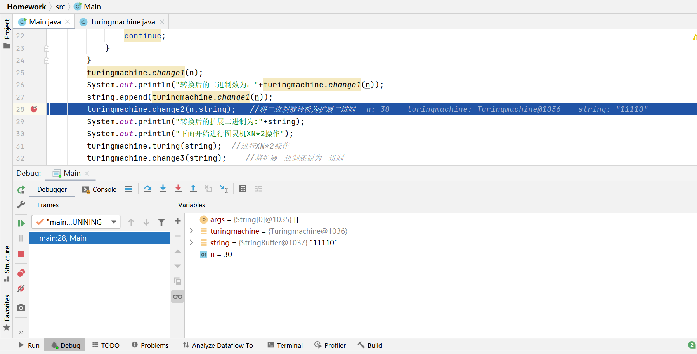The width and height of the screenshot is (697, 354).
Task: Expand the string variable node
Action: coord(191,243)
